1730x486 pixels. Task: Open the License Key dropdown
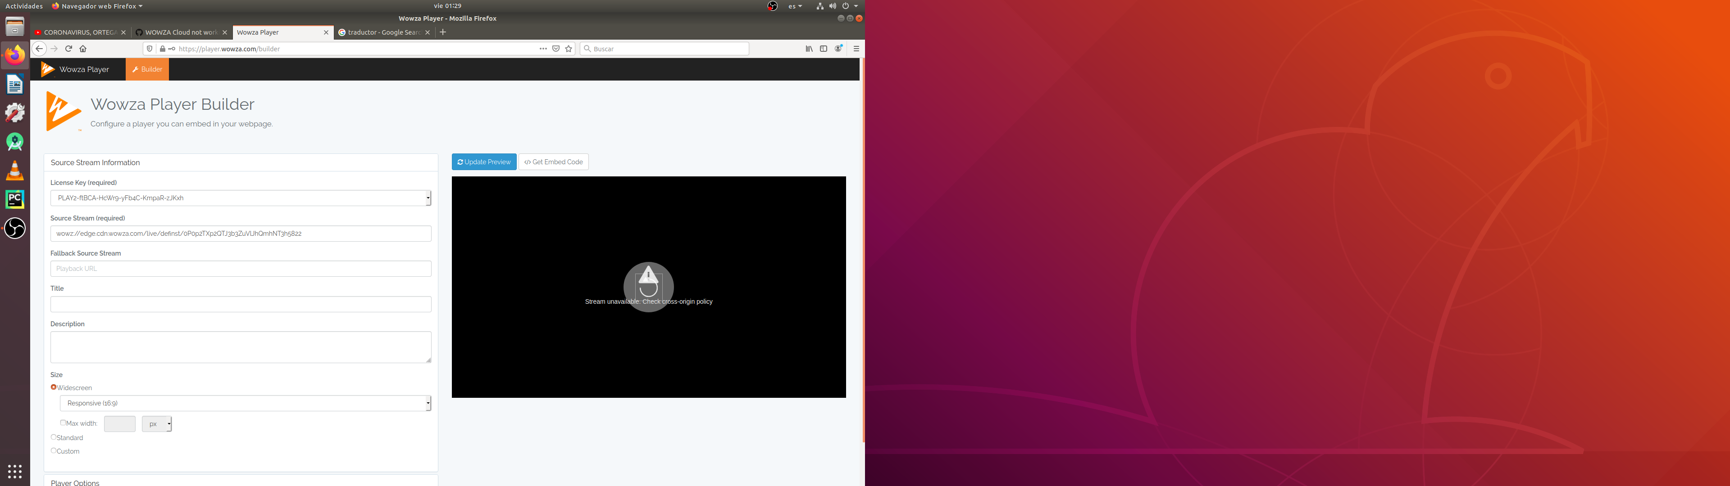click(x=427, y=198)
